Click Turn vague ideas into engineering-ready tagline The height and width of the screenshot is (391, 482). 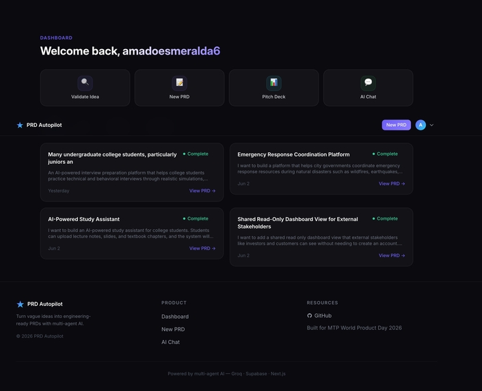tap(53, 320)
